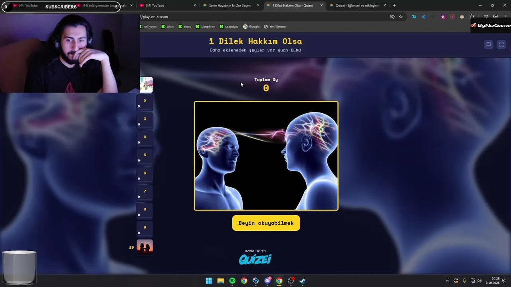Select item 6 in the side list
Image resolution: width=511 pixels, height=287 pixels.
click(145, 175)
